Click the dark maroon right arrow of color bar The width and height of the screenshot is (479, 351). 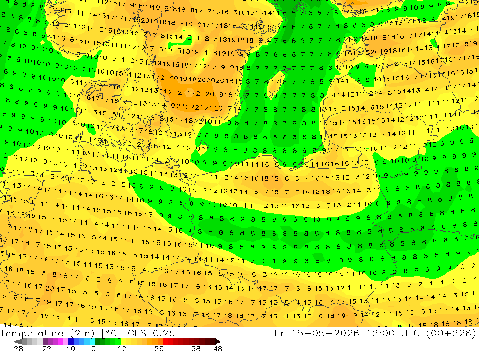pyautogui.click(x=217, y=341)
